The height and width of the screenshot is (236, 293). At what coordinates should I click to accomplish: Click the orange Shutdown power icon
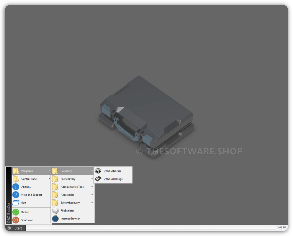tap(16, 220)
